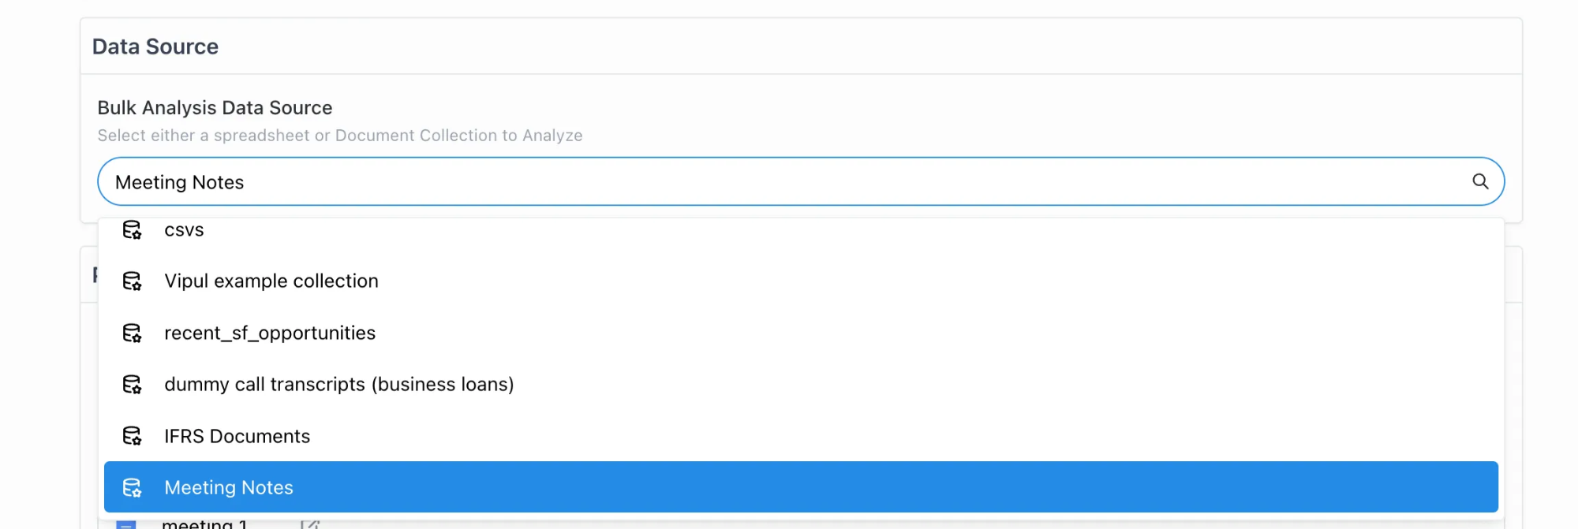Click the recent_sf_opportunities database icon
Screen dimensions: 1578x529
[x=132, y=333]
